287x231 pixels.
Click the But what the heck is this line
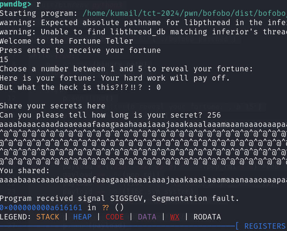click(80, 88)
